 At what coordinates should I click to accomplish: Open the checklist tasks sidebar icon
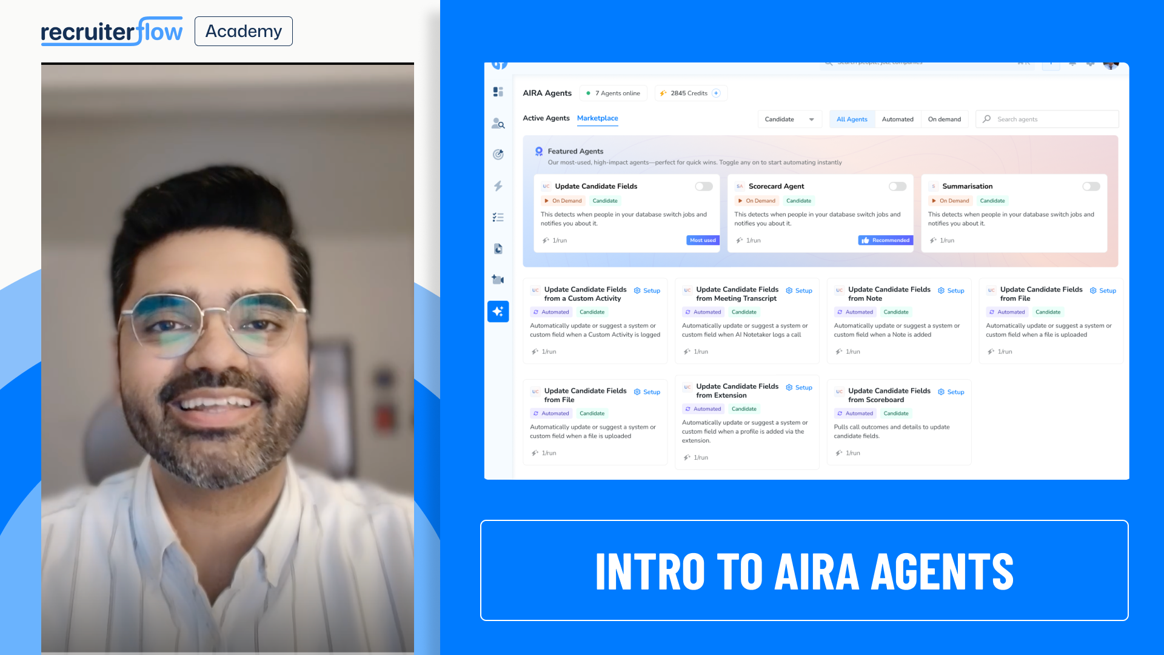pyautogui.click(x=498, y=217)
